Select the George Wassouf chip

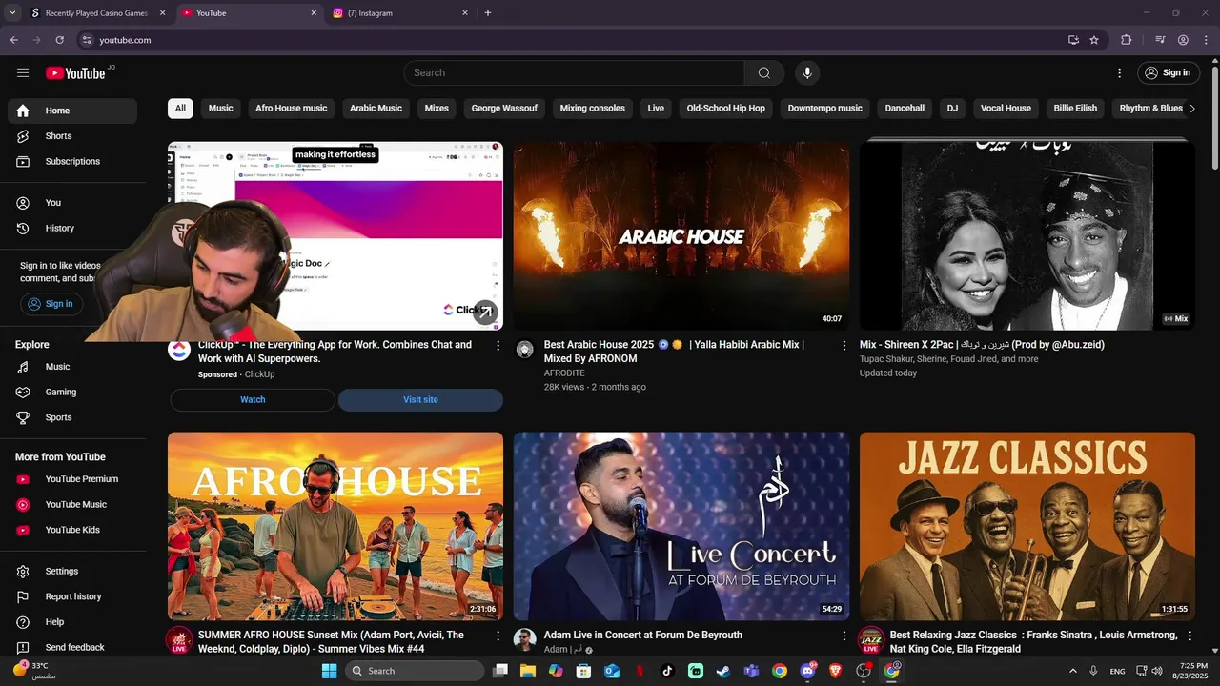coord(504,108)
